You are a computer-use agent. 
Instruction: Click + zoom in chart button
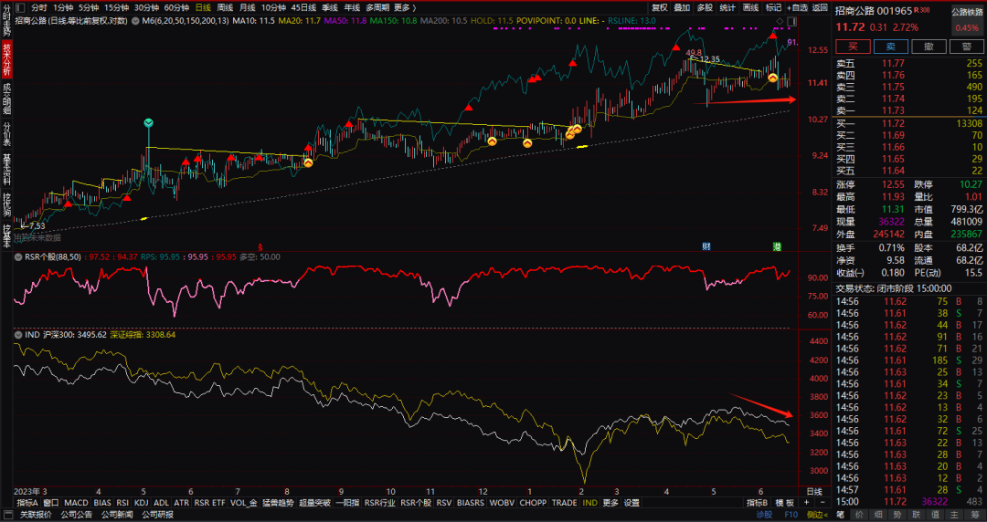(x=807, y=503)
